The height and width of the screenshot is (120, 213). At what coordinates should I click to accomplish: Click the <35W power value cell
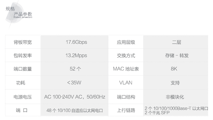[74, 83]
